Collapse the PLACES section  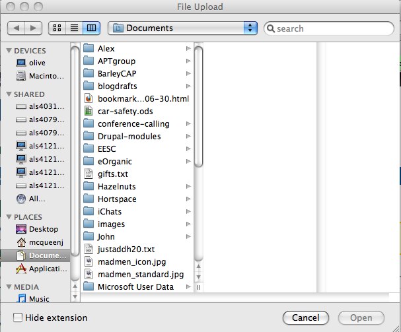9,217
